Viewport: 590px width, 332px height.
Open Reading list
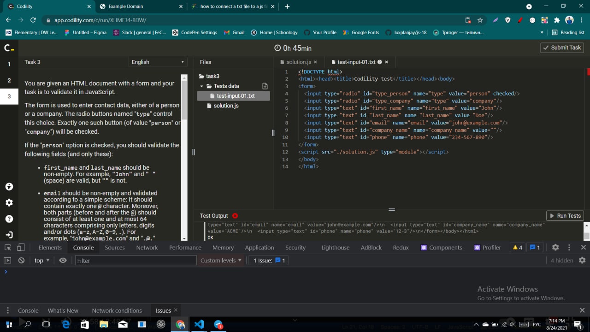(x=568, y=33)
